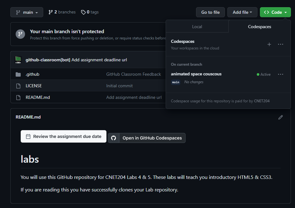Click the branch icon beside '2 branches'
The height and width of the screenshot is (208, 295).
click(50, 12)
